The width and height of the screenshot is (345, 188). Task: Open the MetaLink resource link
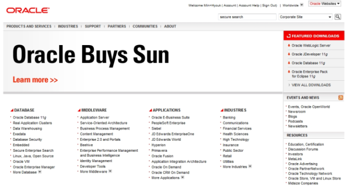coord(295,159)
